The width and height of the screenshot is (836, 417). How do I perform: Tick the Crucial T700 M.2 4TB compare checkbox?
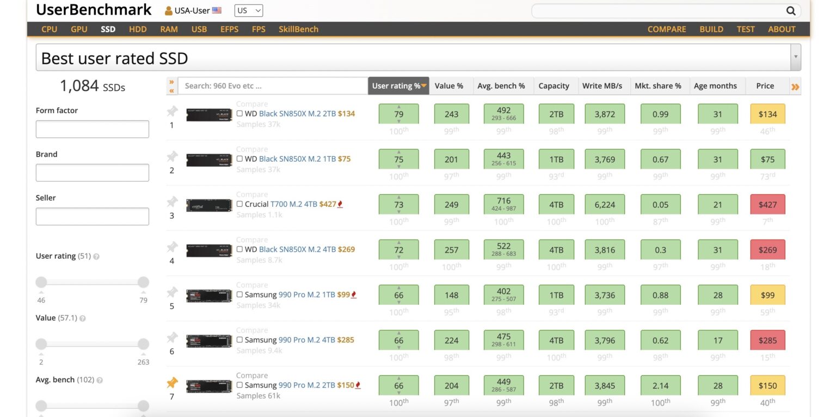pyautogui.click(x=239, y=204)
